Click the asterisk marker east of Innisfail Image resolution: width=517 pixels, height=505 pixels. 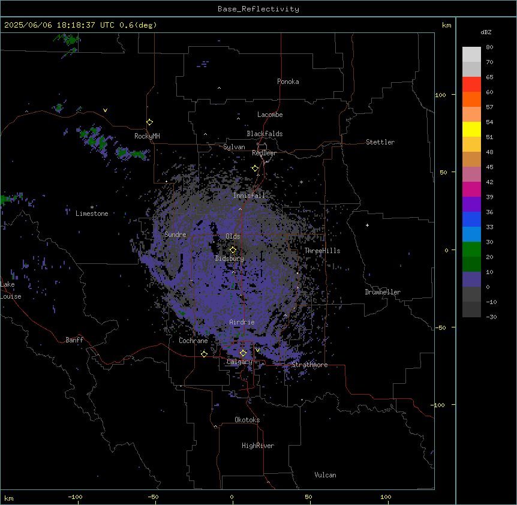301,182
